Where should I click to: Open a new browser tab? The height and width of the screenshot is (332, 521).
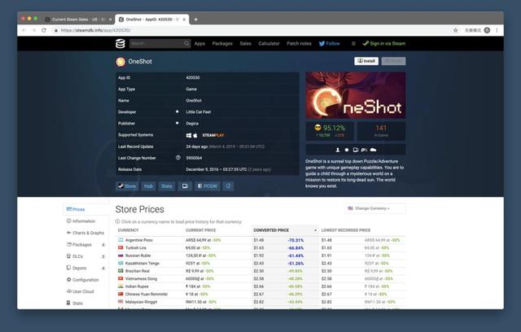click(195, 19)
